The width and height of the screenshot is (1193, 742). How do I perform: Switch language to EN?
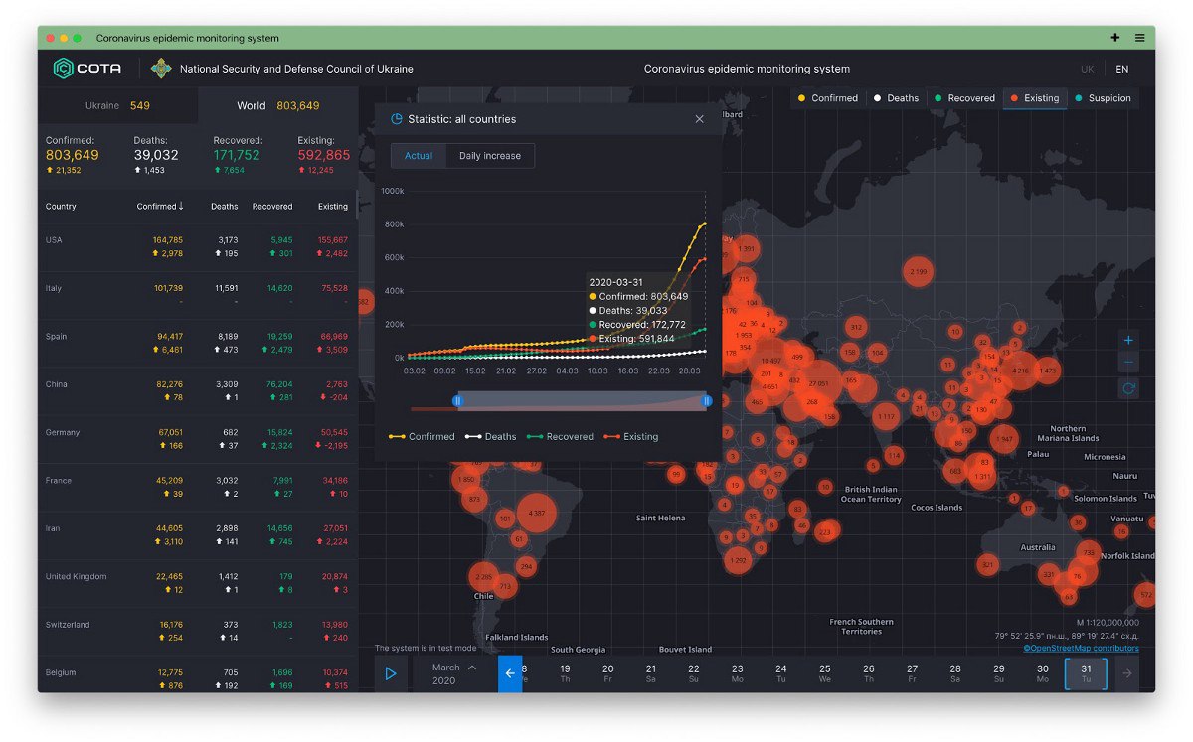click(1121, 69)
